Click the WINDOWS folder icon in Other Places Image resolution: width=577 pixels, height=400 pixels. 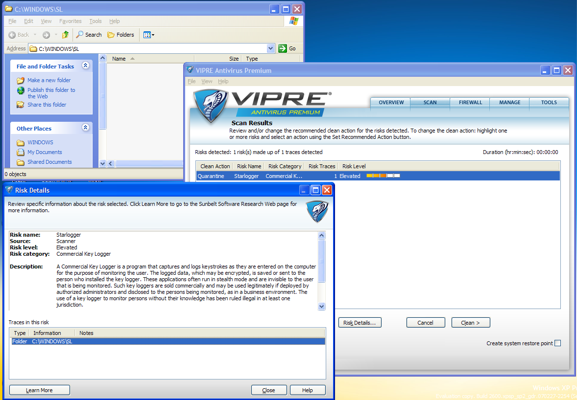(x=21, y=142)
